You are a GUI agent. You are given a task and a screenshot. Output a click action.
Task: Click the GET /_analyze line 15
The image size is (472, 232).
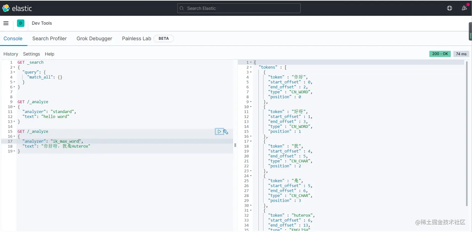[x=33, y=131]
